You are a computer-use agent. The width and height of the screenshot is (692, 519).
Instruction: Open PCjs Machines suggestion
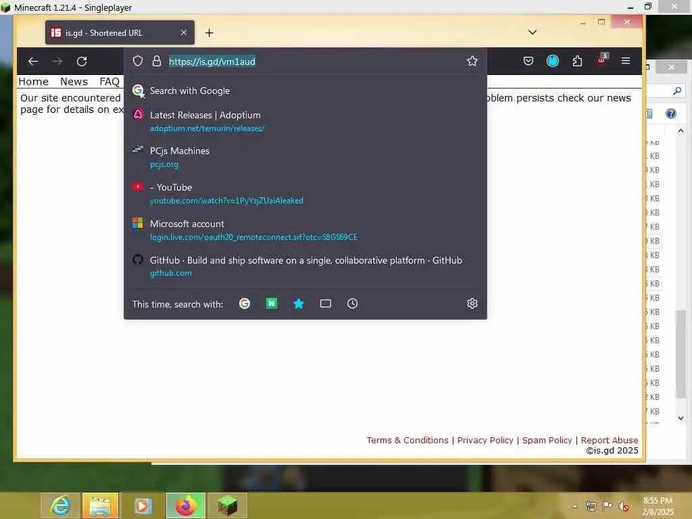coord(305,157)
